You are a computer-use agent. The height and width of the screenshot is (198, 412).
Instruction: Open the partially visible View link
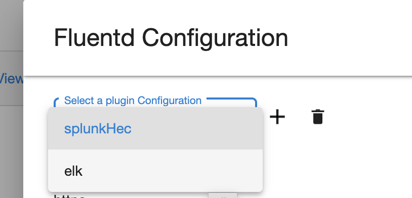coord(12,78)
